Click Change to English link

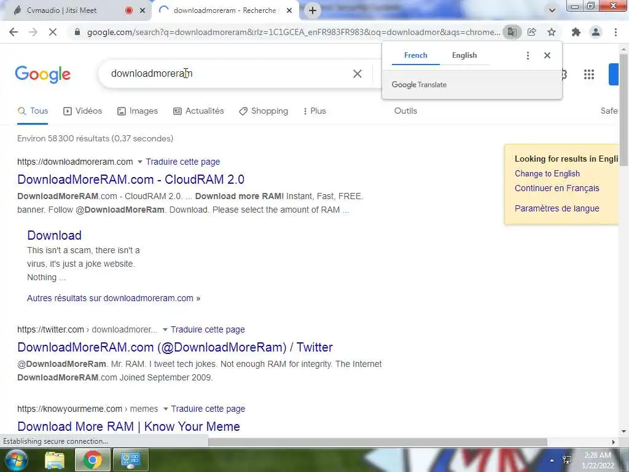point(547,174)
